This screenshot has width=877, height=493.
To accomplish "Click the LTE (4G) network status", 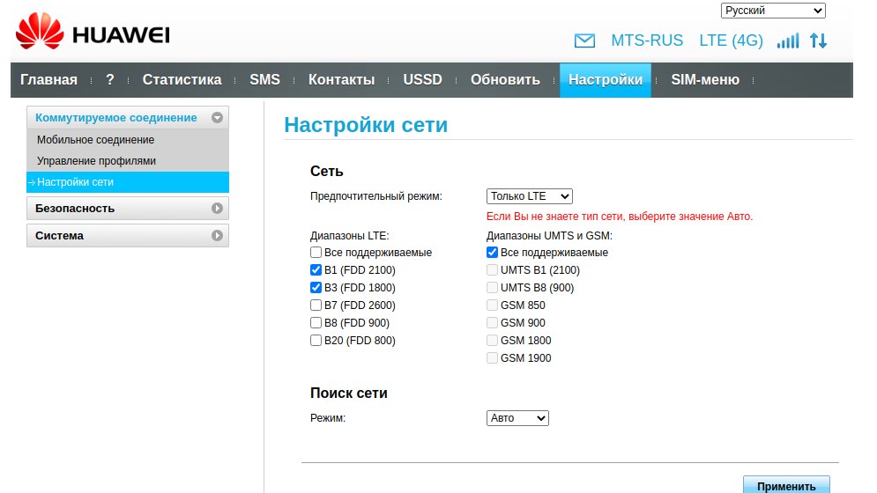I will click(731, 40).
